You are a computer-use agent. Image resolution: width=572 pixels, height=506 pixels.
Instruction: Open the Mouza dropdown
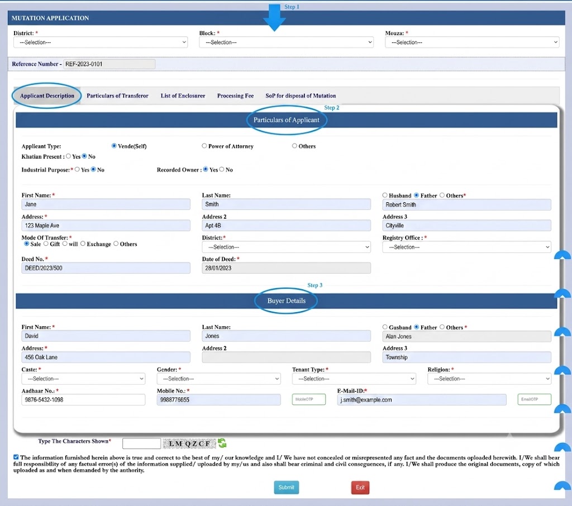[x=471, y=42]
